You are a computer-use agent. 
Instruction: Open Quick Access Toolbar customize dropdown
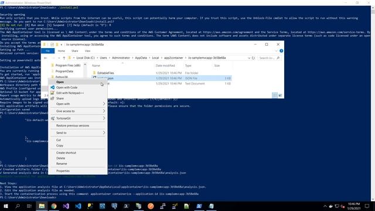click(62, 45)
